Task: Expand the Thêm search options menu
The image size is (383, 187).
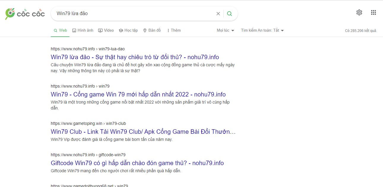Action: [173, 30]
